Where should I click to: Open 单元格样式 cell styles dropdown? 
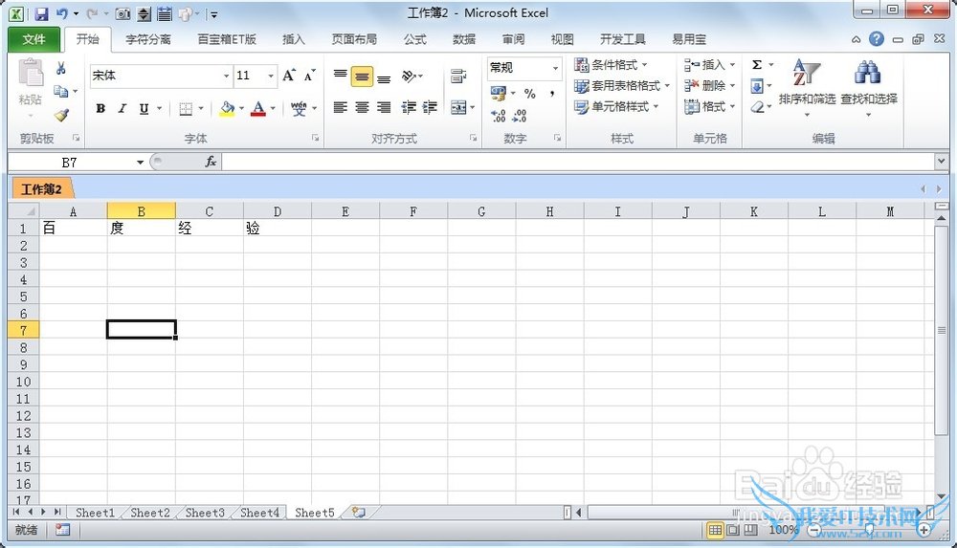617,107
